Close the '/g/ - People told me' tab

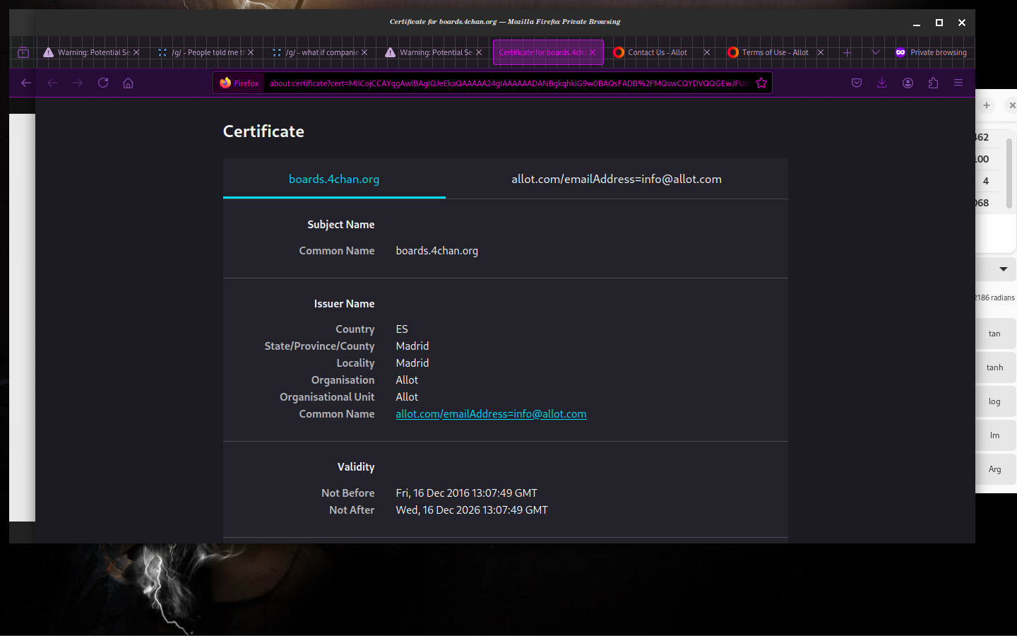pos(251,52)
